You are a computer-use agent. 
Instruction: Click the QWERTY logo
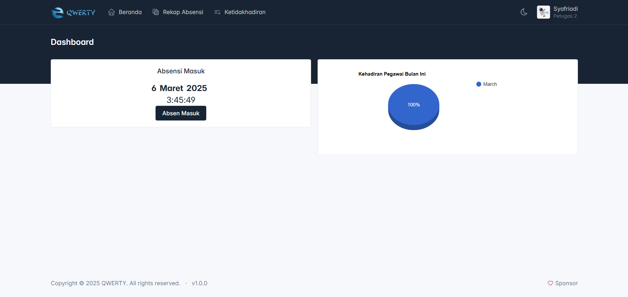click(73, 12)
